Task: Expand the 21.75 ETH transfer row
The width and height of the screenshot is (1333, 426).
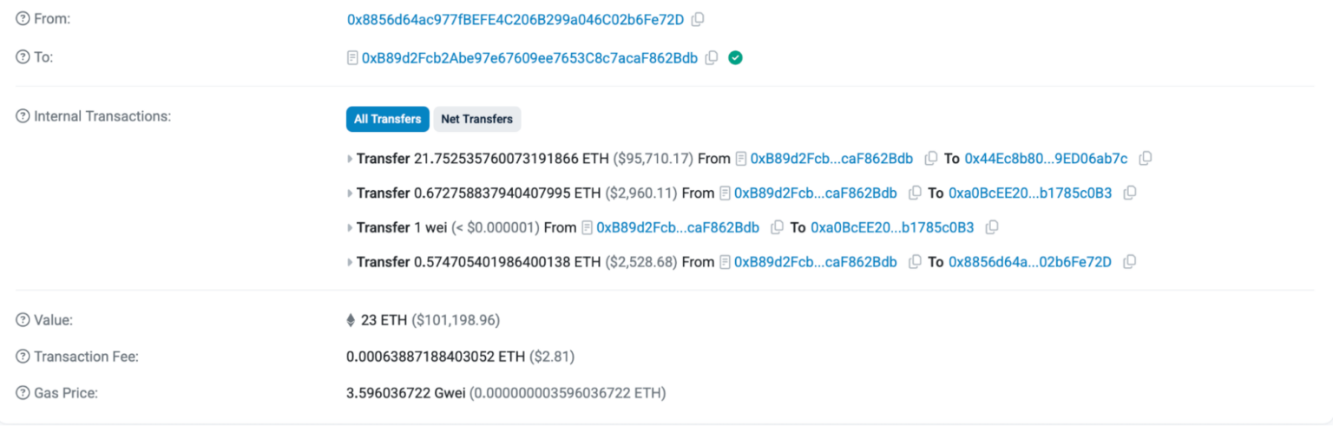Action: click(350, 159)
